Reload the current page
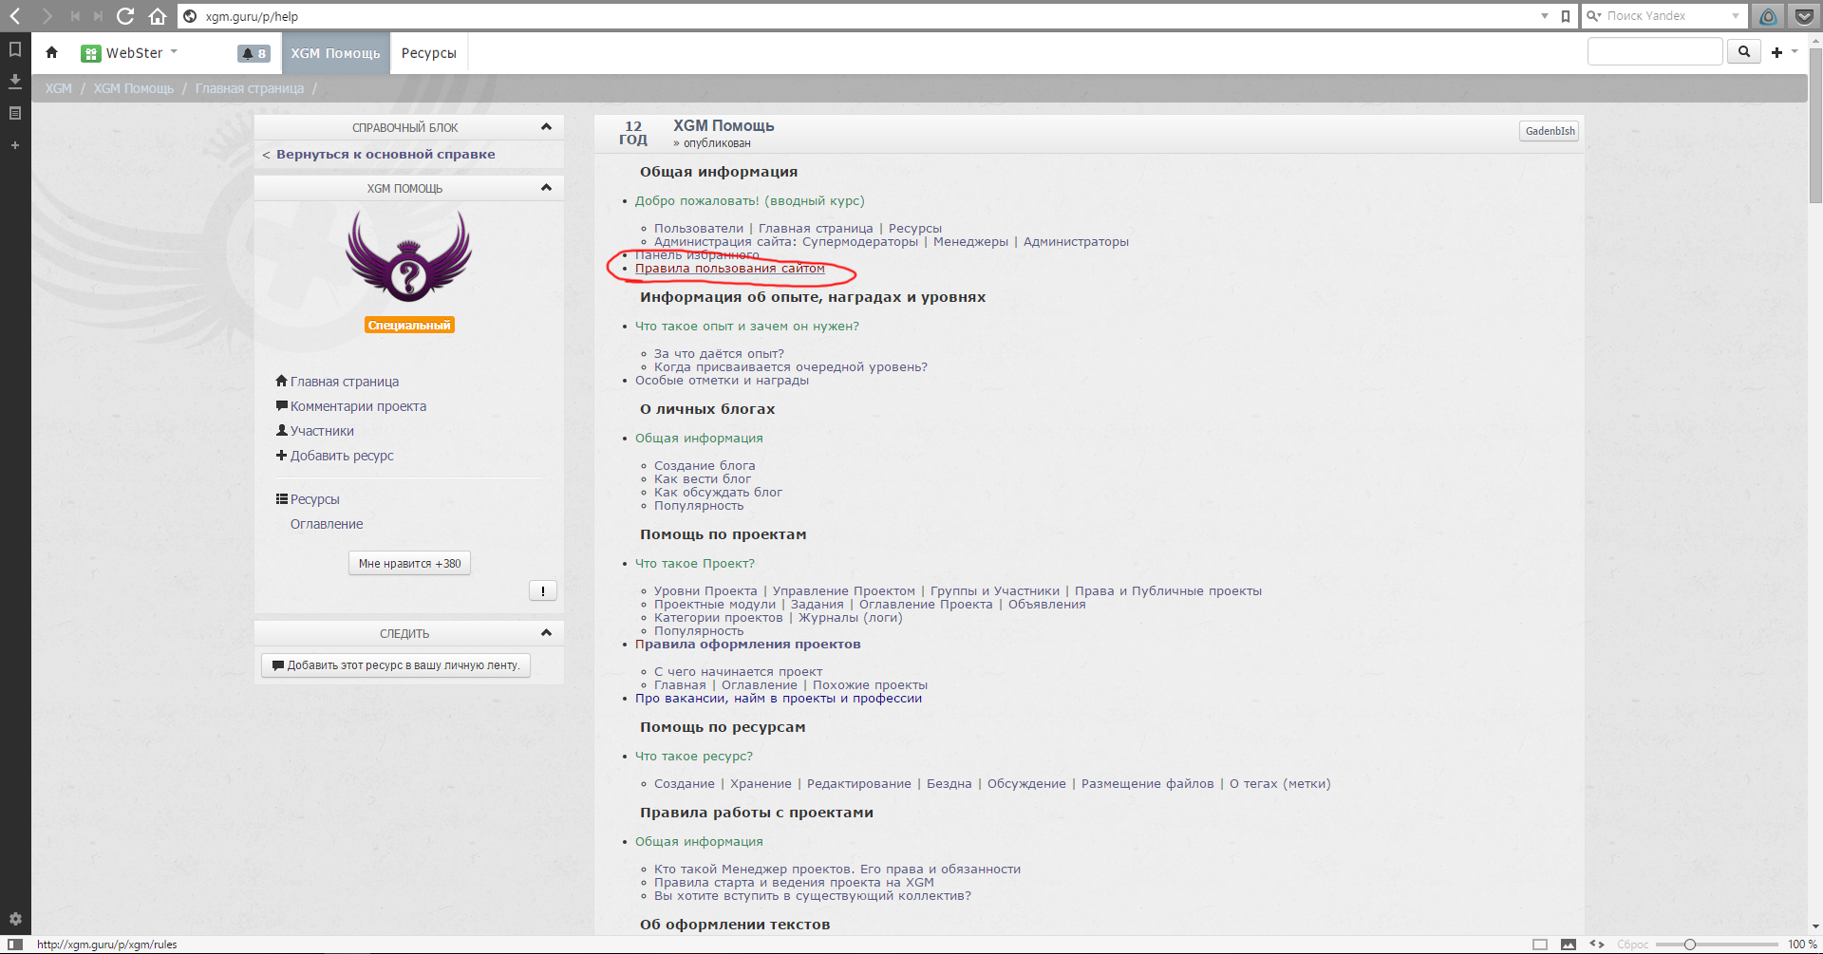1823x954 pixels. tap(125, 16)
